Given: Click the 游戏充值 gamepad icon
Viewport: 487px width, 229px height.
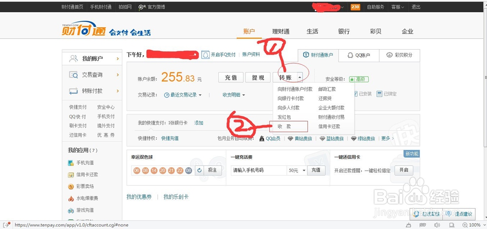Looking at the screenshot, I should tap(71, 211).
